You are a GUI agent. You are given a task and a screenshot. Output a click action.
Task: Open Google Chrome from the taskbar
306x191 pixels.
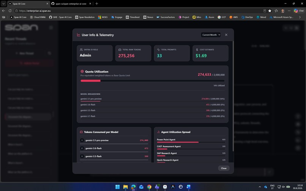tap(149, 187)
